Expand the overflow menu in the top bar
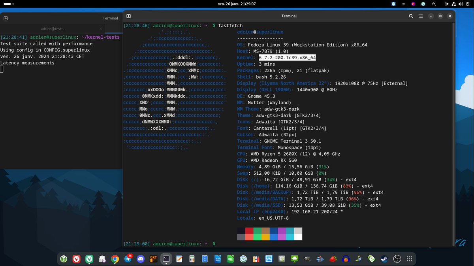Viewport: 474px width, 266px height. pyautogui.click(x=404, y=4)
